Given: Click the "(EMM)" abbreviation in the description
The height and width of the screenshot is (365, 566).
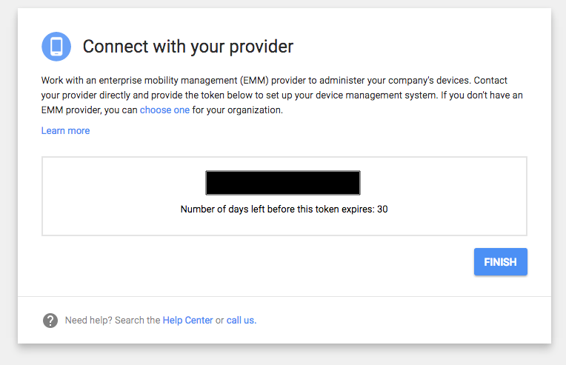Looking at the screenshot, I should tap(255, 81).
